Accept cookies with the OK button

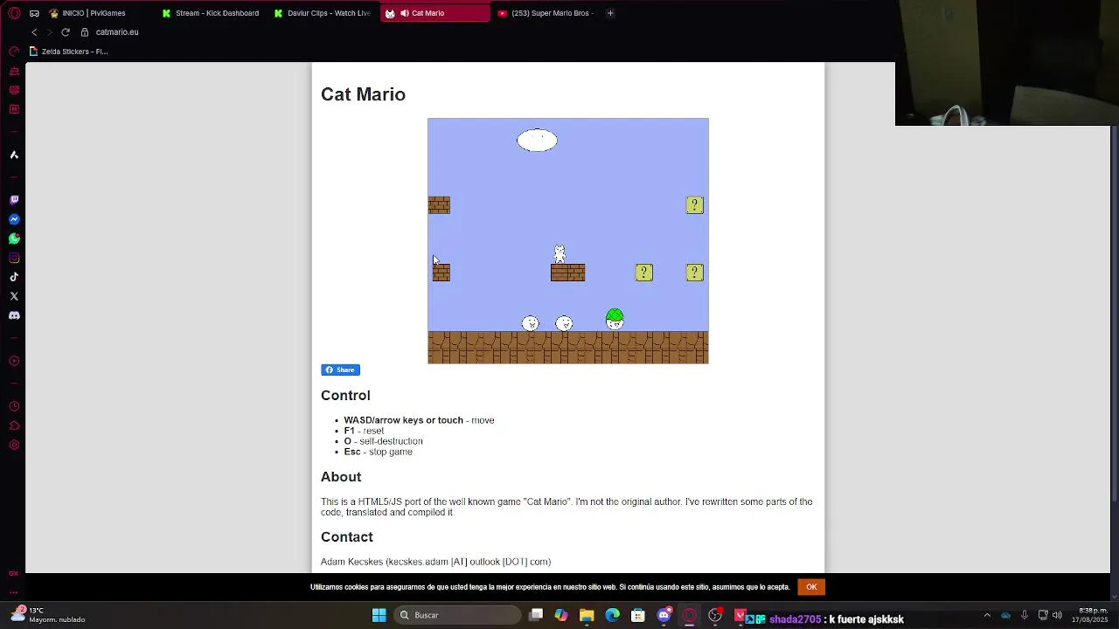point(811,587)
